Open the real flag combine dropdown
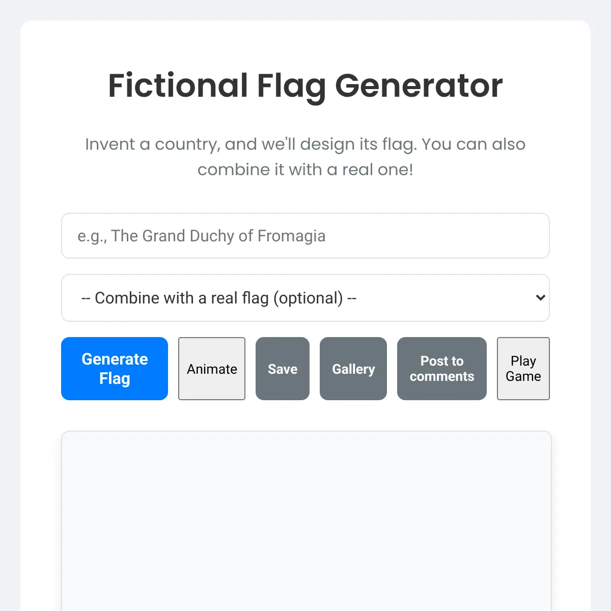This screenshot has width=611, height=611. pyautogui.click(x=305, y=298)
